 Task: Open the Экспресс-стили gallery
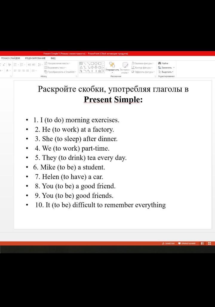(x=125, y=68)
